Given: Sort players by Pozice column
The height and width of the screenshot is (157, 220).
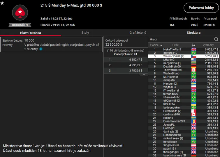Looking at the screenshot, I should click(x=156, y=45).
